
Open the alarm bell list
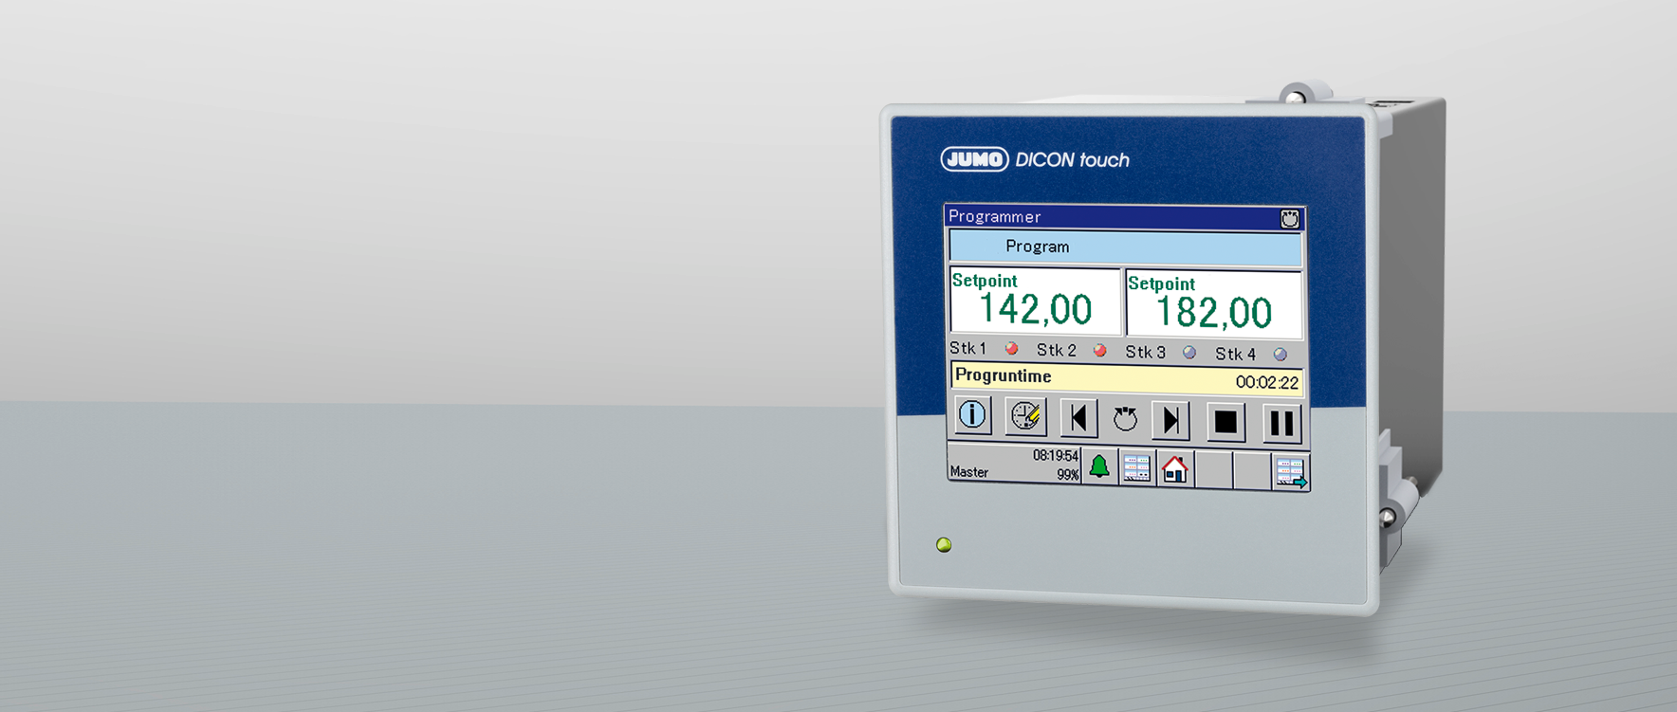[1099, 466]
